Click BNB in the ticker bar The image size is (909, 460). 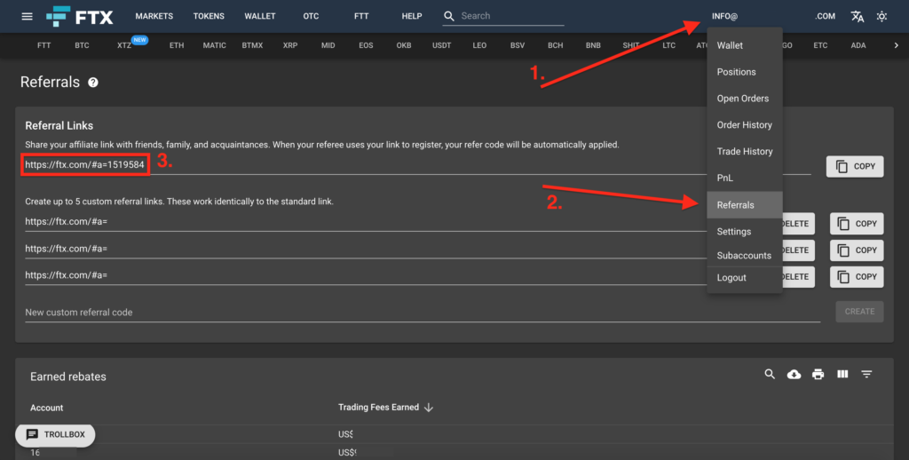593,45
